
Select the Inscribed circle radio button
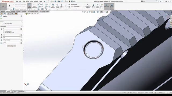coord(3,31)
